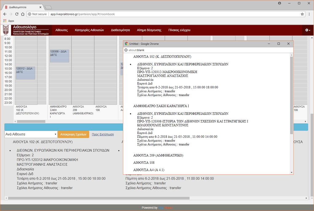Open the Αίθουσες menu

(61, 30)
